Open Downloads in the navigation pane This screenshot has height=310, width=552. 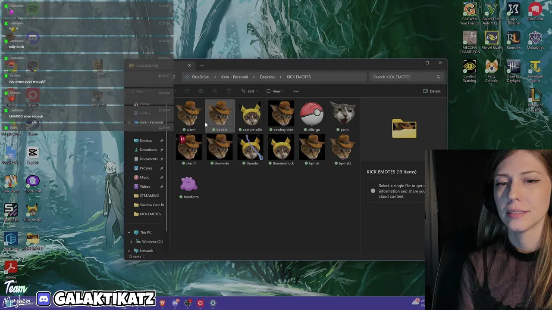coord(148,150)
